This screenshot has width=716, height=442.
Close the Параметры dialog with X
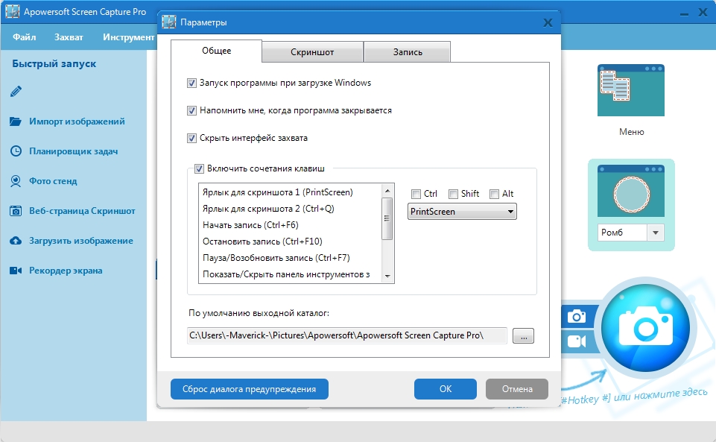click(x=548, y=22)
